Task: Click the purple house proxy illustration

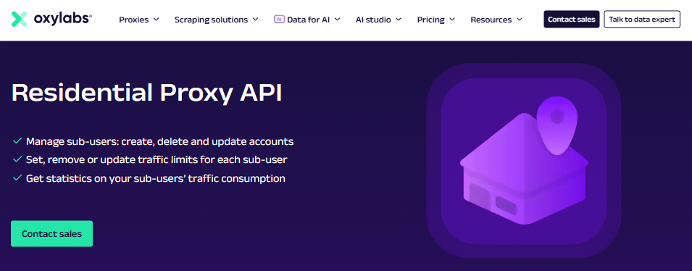Action: pyautogui.click(x=524, y=161)
